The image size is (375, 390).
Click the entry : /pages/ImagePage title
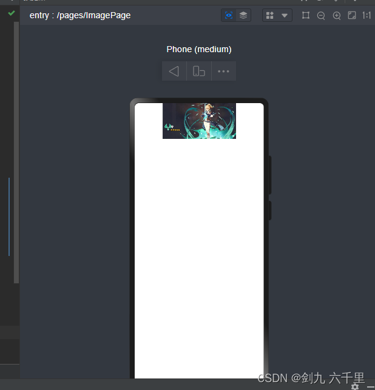pos(80,15)
